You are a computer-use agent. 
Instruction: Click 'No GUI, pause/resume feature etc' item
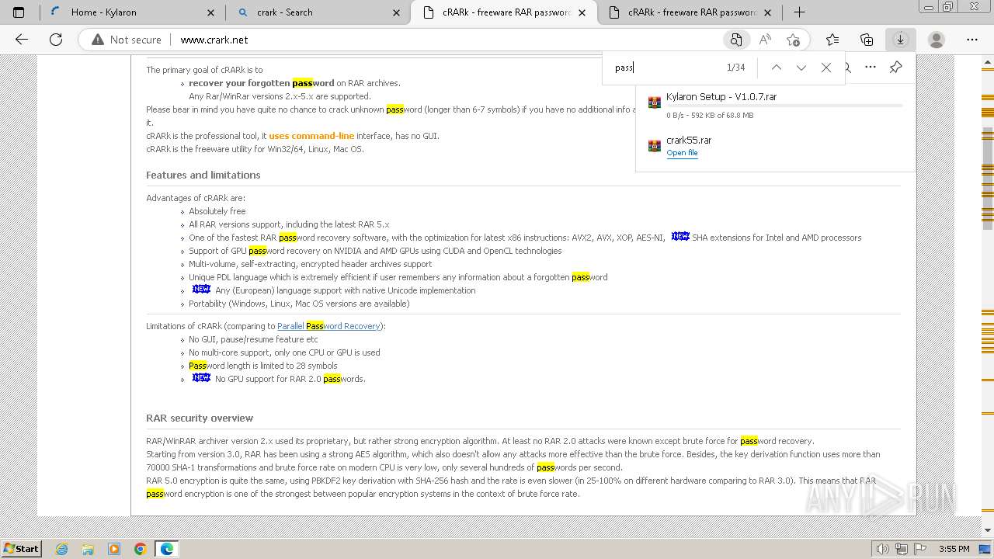tap(253, 339)
